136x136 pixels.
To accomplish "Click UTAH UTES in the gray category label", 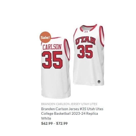I will coord(89,104).
